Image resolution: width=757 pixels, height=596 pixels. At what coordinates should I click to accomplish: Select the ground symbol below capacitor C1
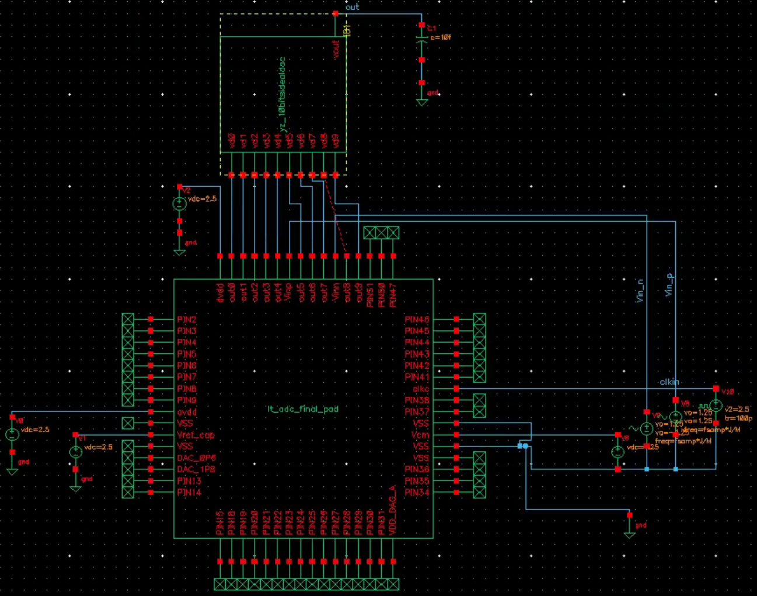point(421,102)
